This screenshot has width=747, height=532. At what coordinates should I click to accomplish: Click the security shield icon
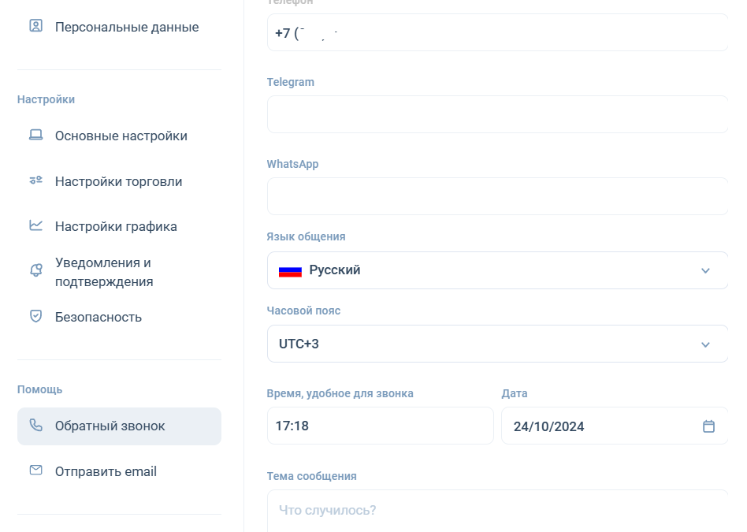[x=35, y=316]
